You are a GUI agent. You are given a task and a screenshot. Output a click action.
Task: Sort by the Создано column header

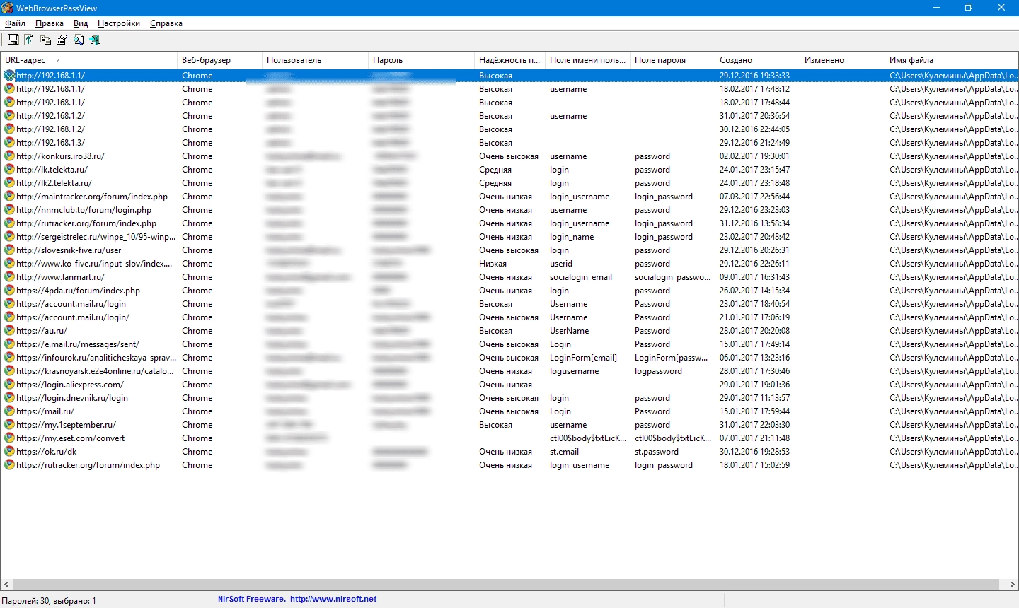click(757, 60)
